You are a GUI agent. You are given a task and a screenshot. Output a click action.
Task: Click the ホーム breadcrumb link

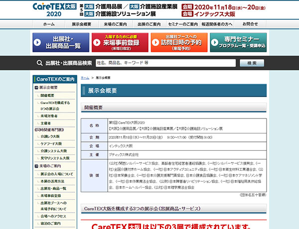(x=85, y=78)
